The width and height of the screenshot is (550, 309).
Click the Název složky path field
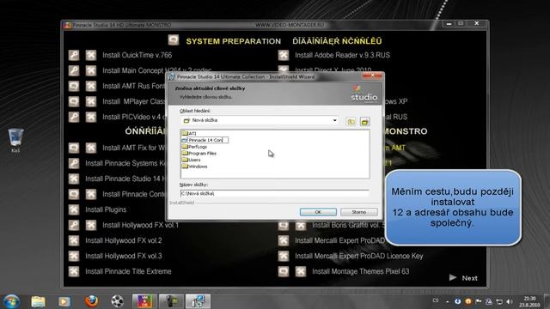click(x=275, y=193)
